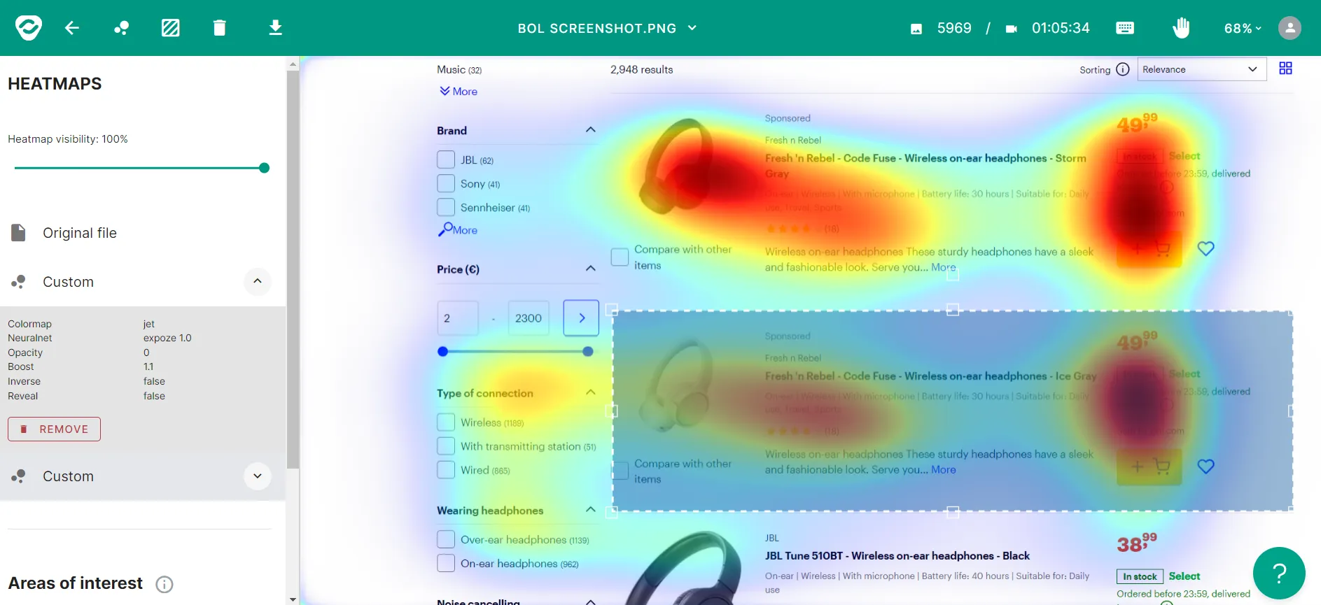Check the Sennheiser brand checkbox
Screen dimensions: 1321x605
coord(446,207)
